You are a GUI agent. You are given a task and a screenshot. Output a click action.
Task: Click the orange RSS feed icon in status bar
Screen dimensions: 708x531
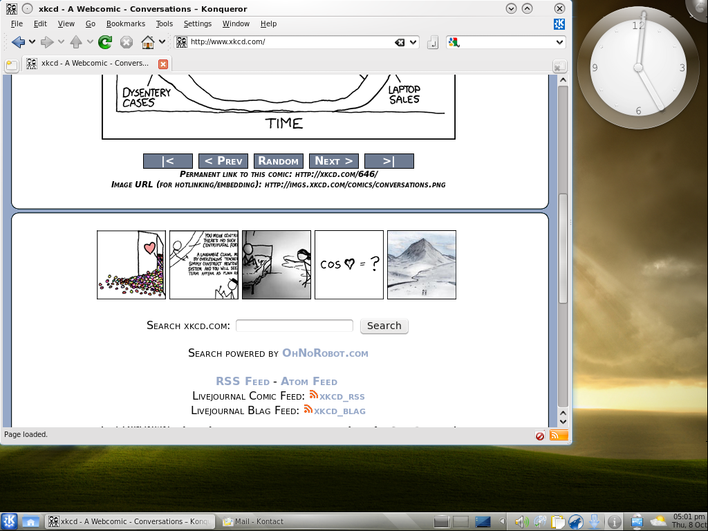click(559, 435)
